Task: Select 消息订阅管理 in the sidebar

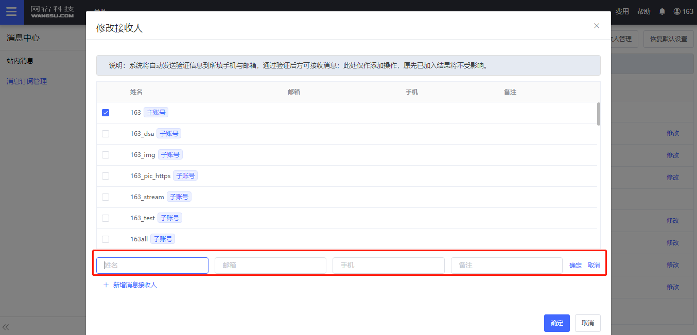Action: point(27,81)
